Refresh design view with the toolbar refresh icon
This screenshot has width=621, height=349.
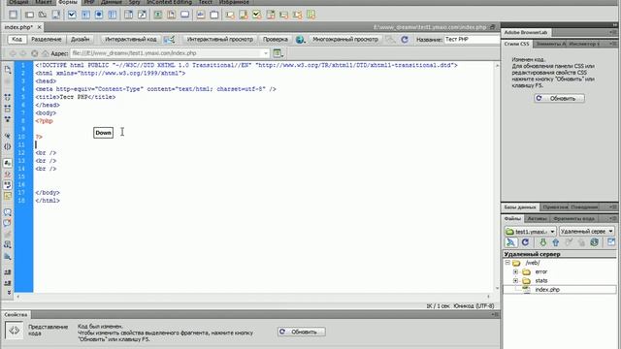405,39
